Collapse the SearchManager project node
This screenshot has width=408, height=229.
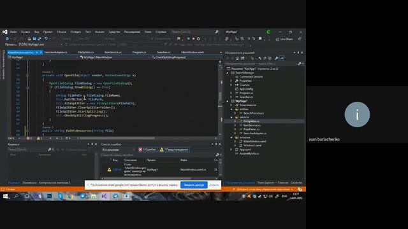228,73
